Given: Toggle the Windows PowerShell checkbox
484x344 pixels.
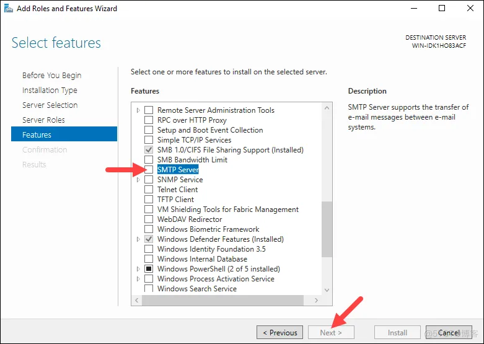Looking at the screenshot, I should [149, 269].
